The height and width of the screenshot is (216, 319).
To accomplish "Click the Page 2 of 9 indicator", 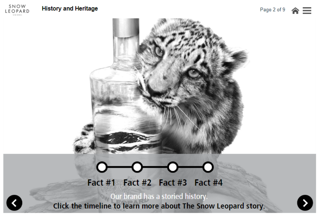I will [272, 9].
